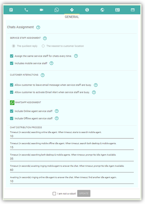
Task: Open the globe settings tab
Action: coord(102,10)
